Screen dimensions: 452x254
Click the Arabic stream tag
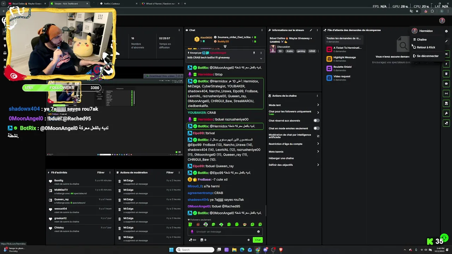290,51
